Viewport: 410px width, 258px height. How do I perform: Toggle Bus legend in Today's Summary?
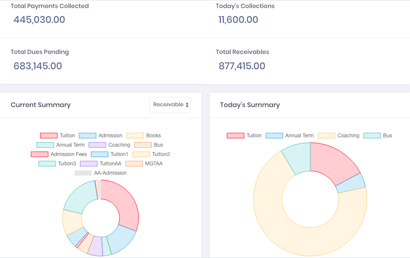(378, 136)
